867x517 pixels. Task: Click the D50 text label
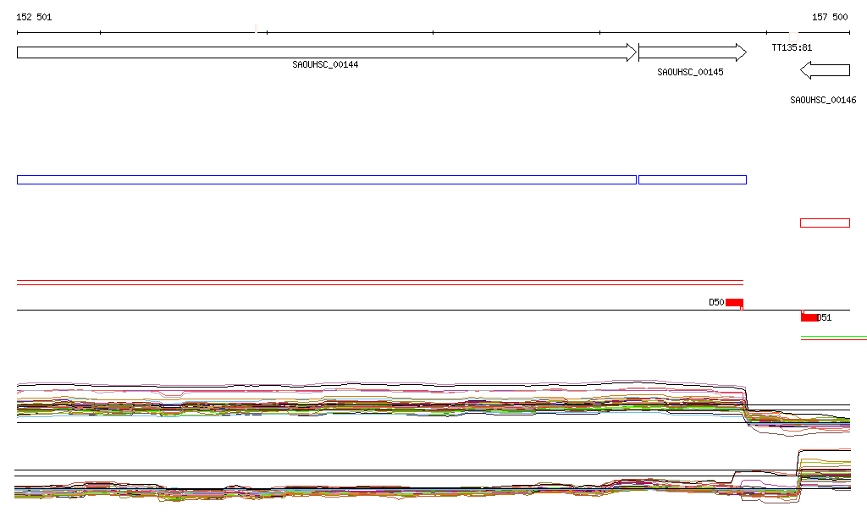(716, 302)
